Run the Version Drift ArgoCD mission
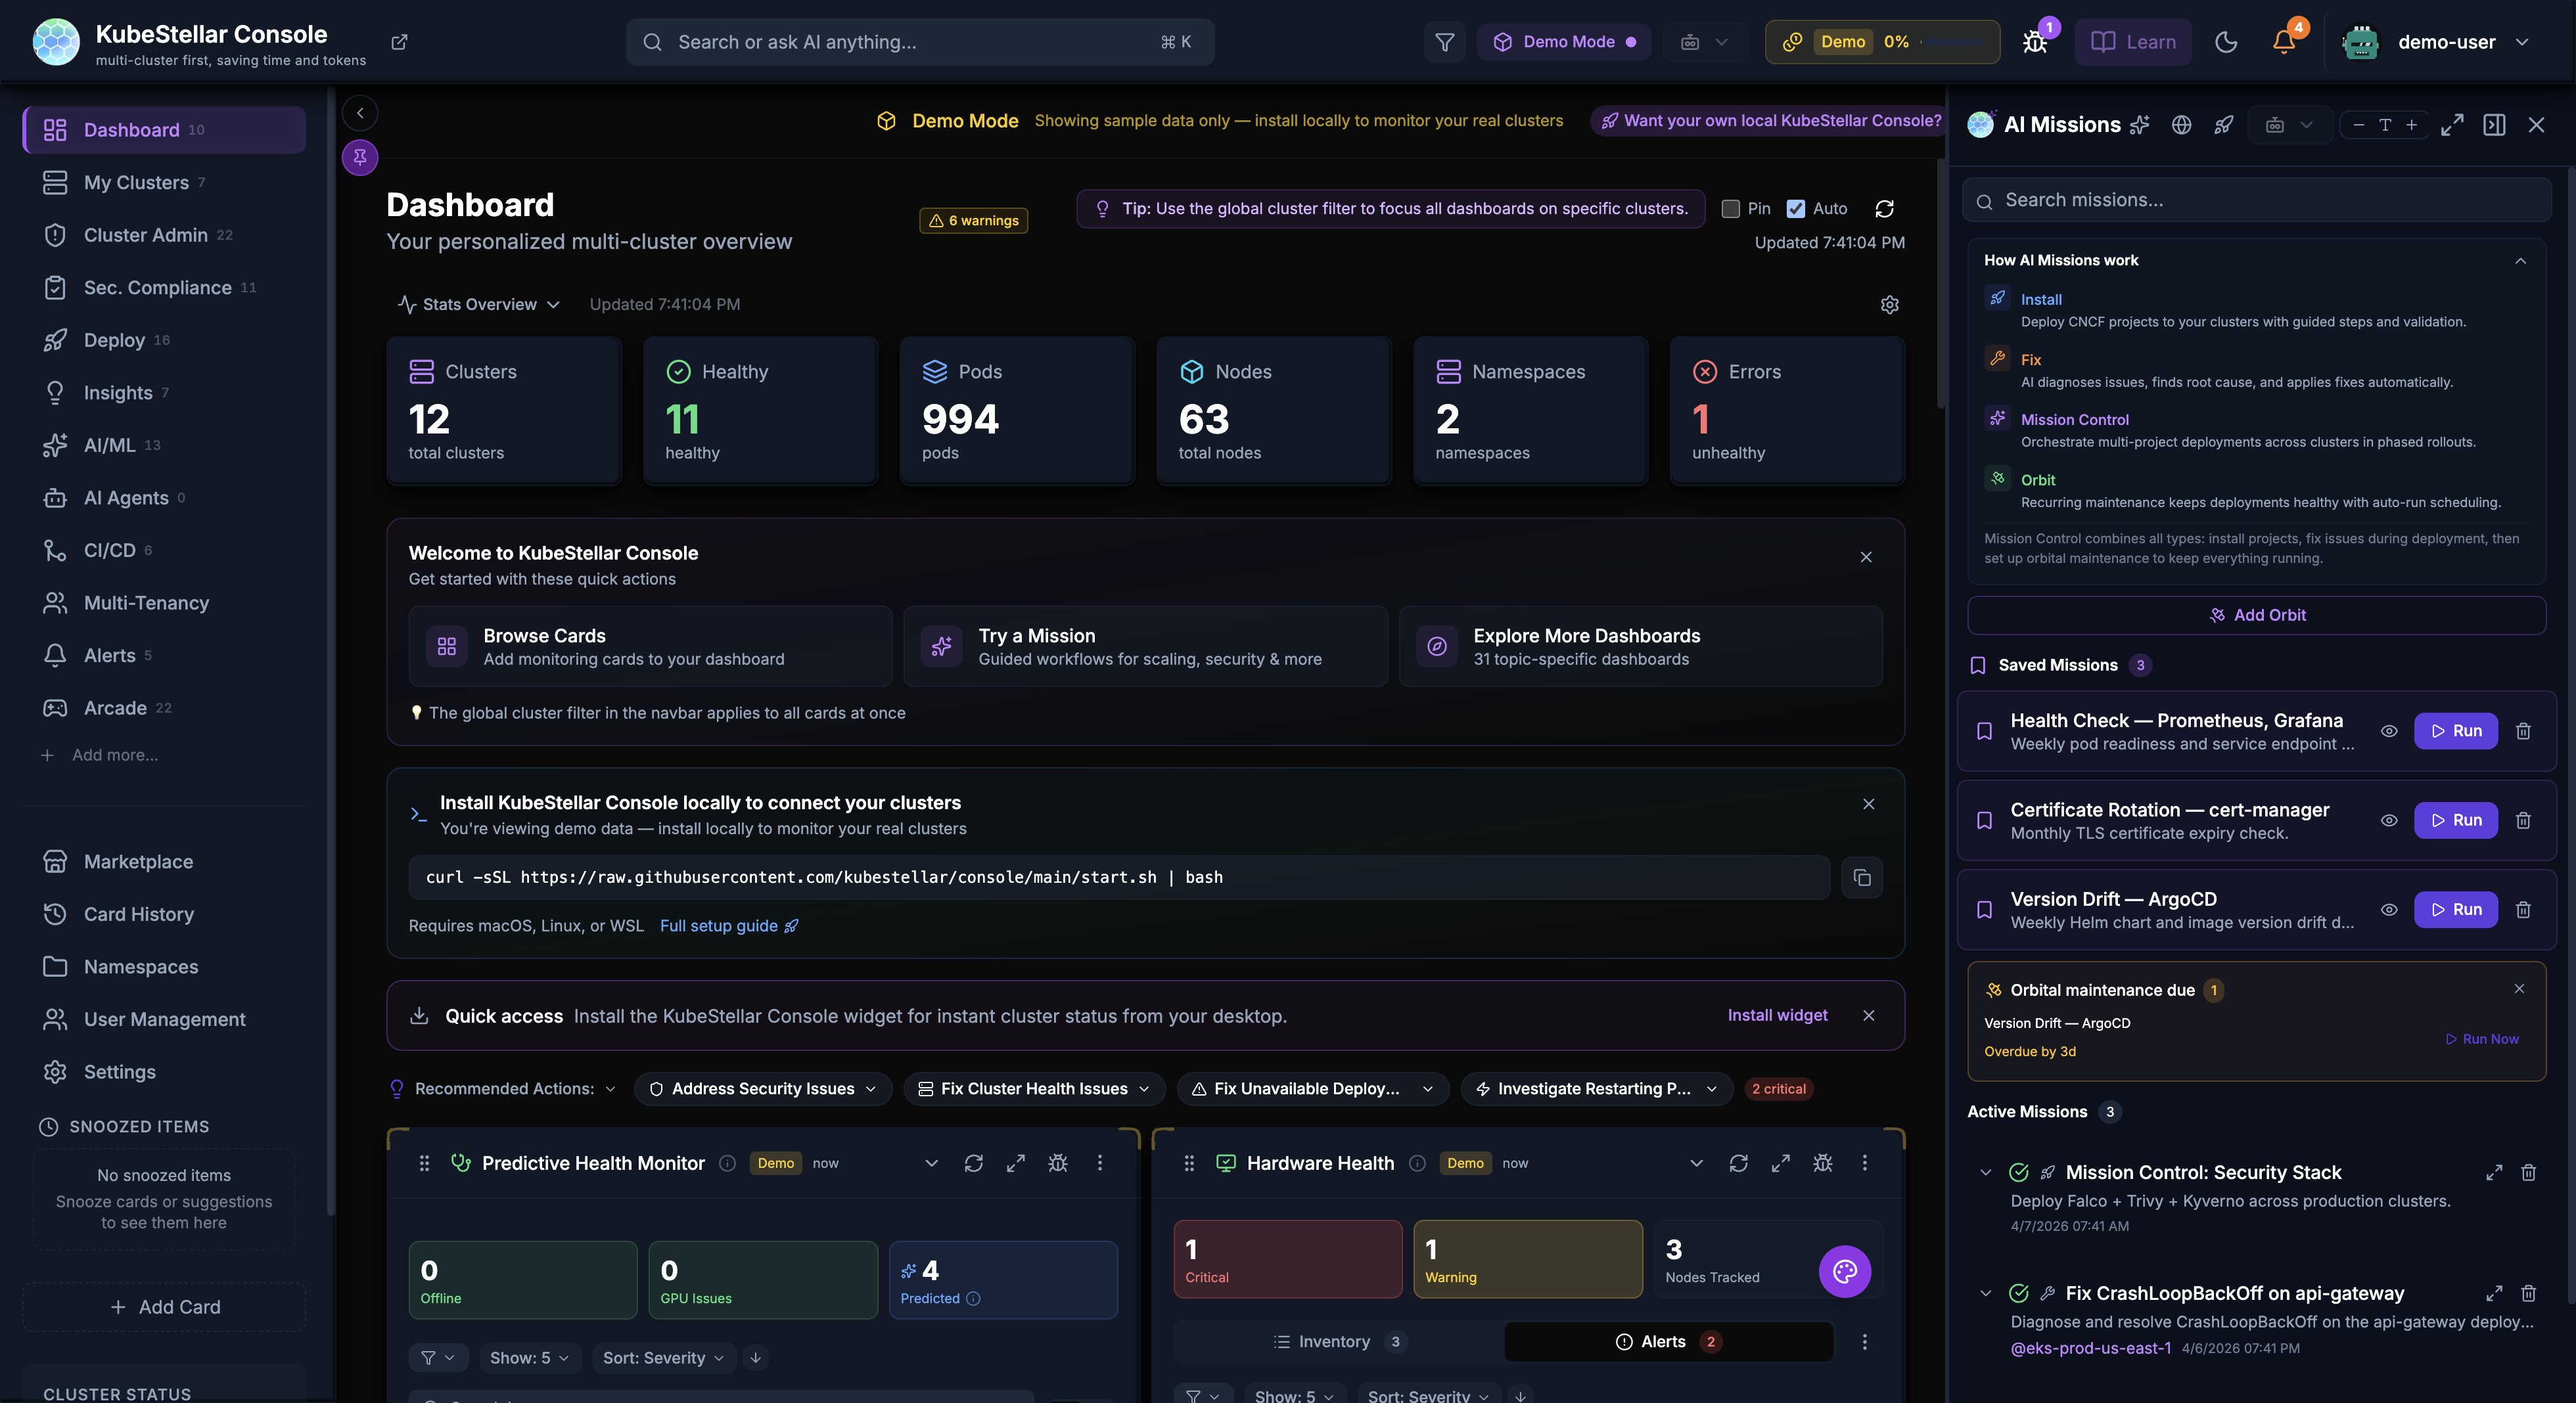This screenshot has height=1403, width=2576. [2455, 909]
